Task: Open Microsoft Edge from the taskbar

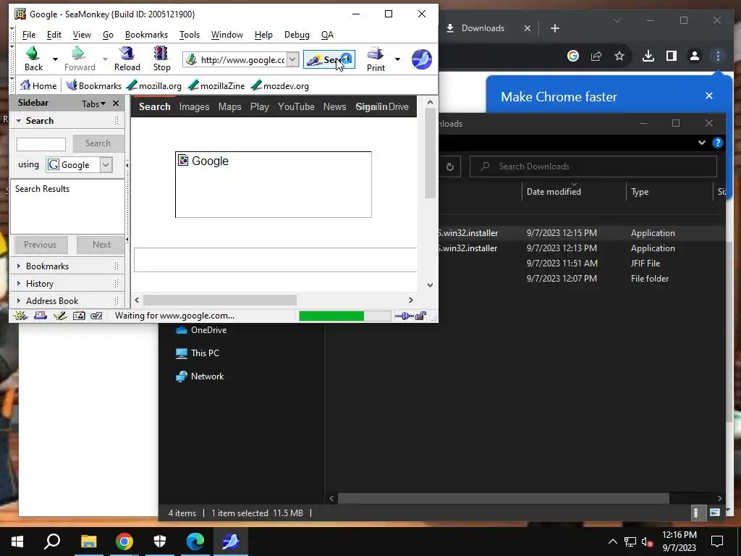Action: pyautogui.click(x=195, y=542)
